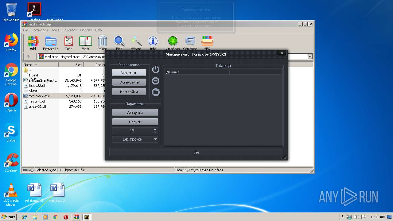Click the power icon in crack window
This screenshot has width=393, height=221.
(x=156, y=69)
